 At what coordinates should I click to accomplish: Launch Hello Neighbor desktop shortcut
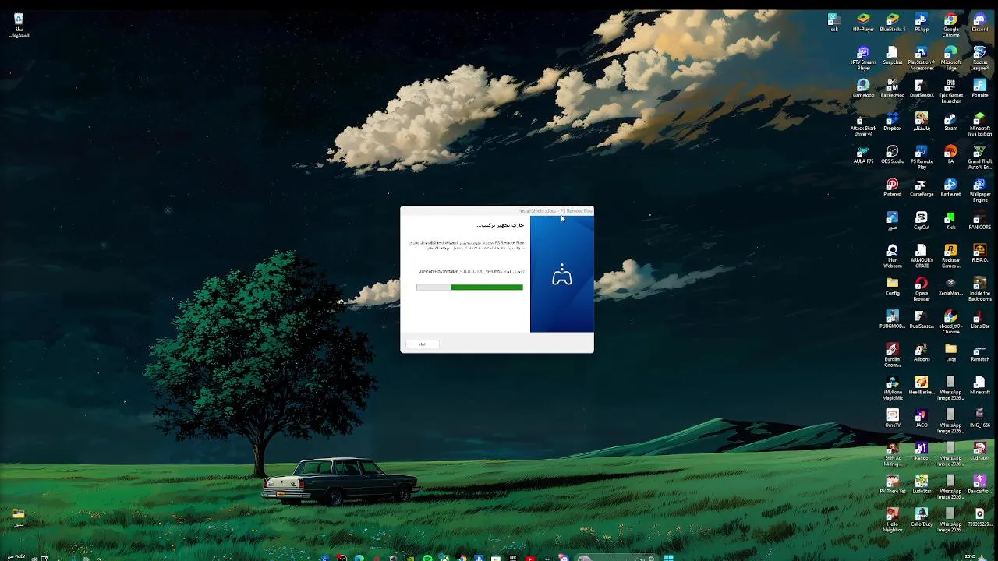(x=892, y=519)
